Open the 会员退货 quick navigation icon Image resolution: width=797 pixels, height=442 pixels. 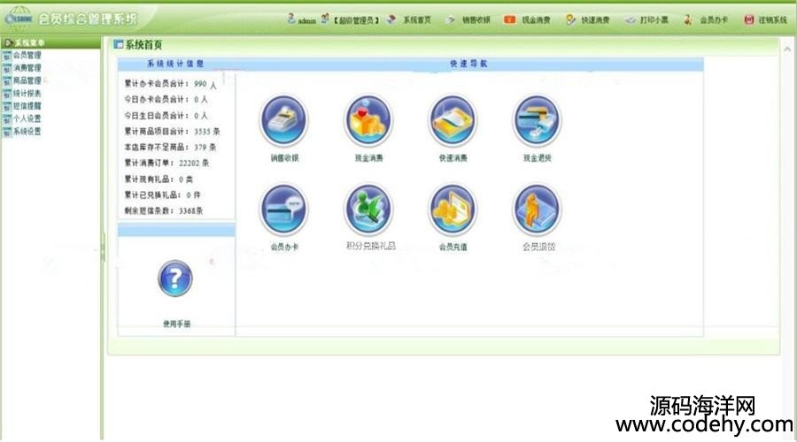click(537, 210)
